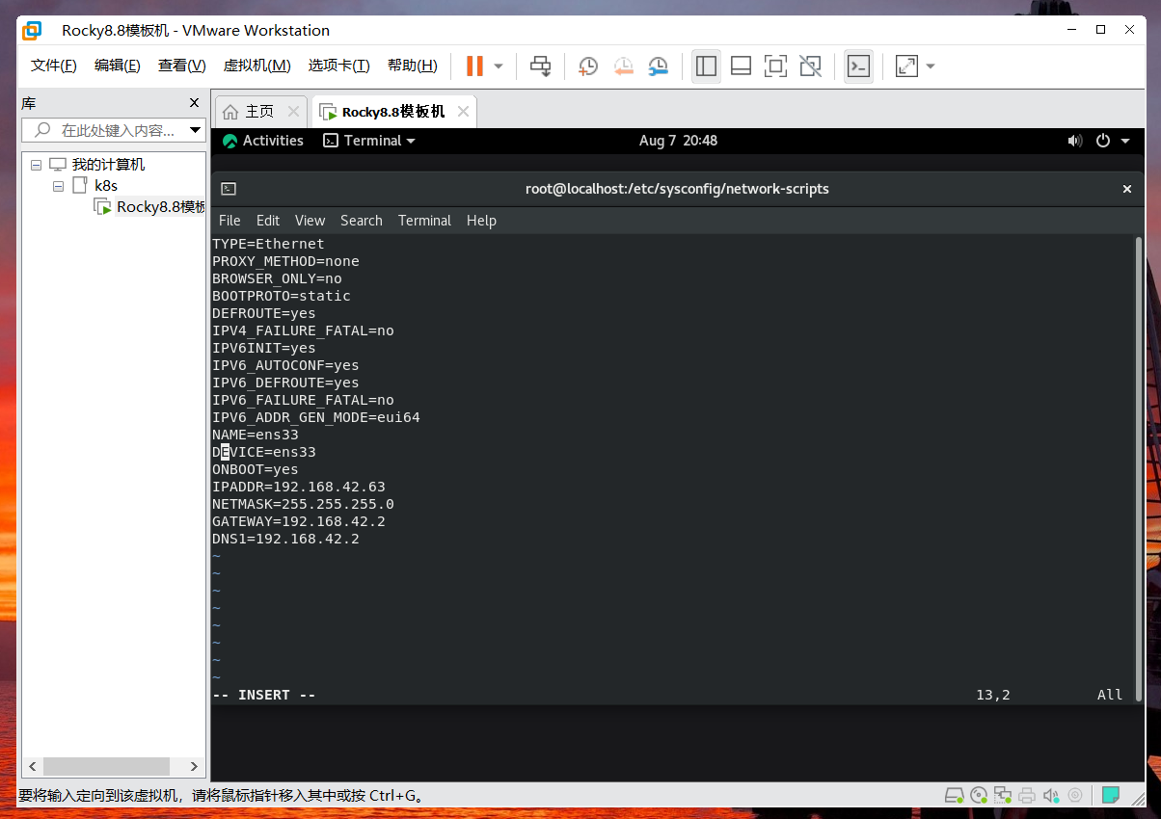The width and height of the screenshot is (1161, 819).
Task: Toggle the console view button
Action: click(x=858, y=66)
